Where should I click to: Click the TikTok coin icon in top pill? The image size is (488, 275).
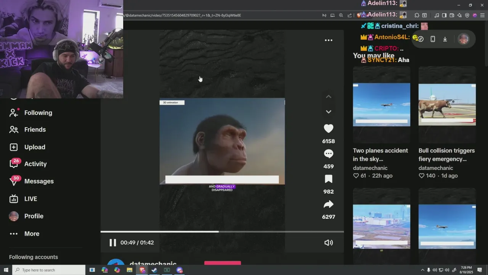421,39
